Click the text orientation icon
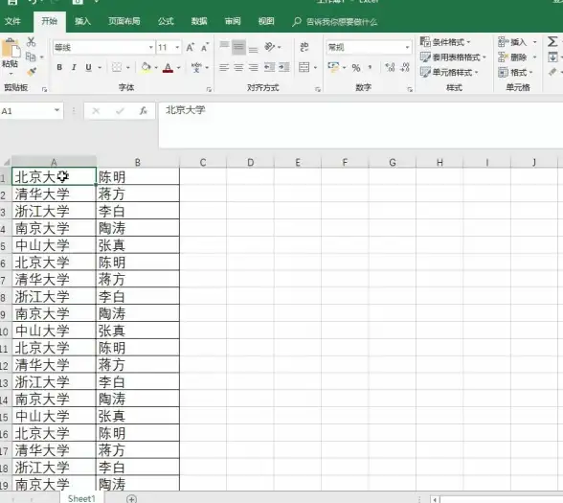563x503 pixels. pos(270,47)
